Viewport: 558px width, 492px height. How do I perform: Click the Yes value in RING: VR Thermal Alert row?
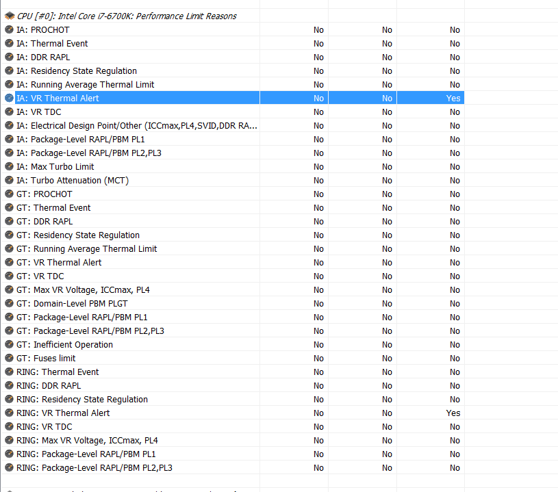click(453, 413)
